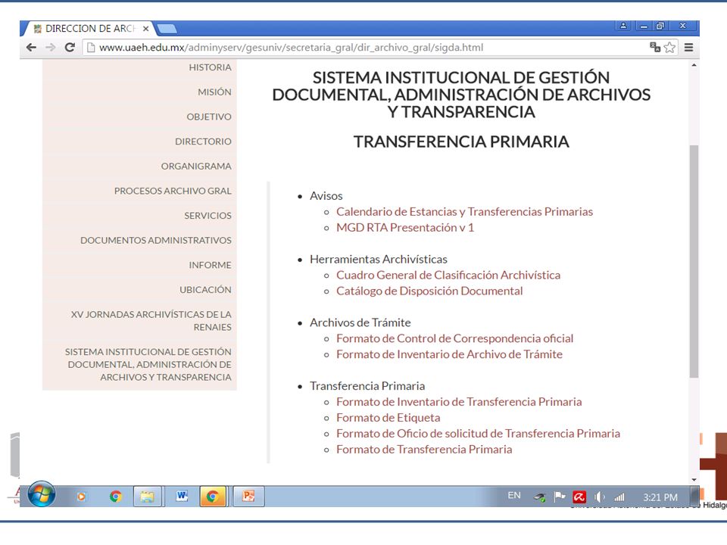The image size is (727, 545).
Task: Select the DIRECCION DE ARCH tab
Action: (90, 29)
